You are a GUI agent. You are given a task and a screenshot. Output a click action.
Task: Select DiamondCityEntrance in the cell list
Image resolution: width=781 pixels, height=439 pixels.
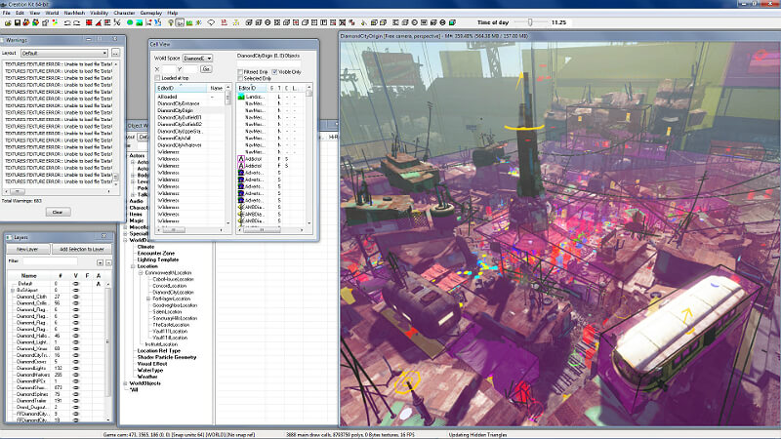click(x=178, y=104)
